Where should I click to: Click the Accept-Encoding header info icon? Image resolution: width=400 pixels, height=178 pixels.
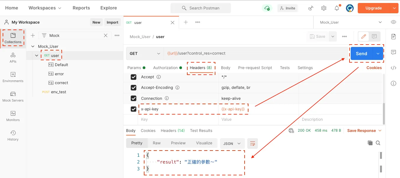178,88
